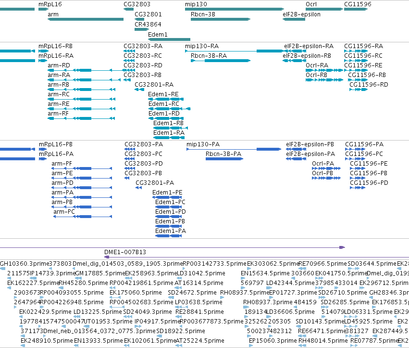Click the Edem1-RE transcript
409x348 pixels.
click(166, 99)
